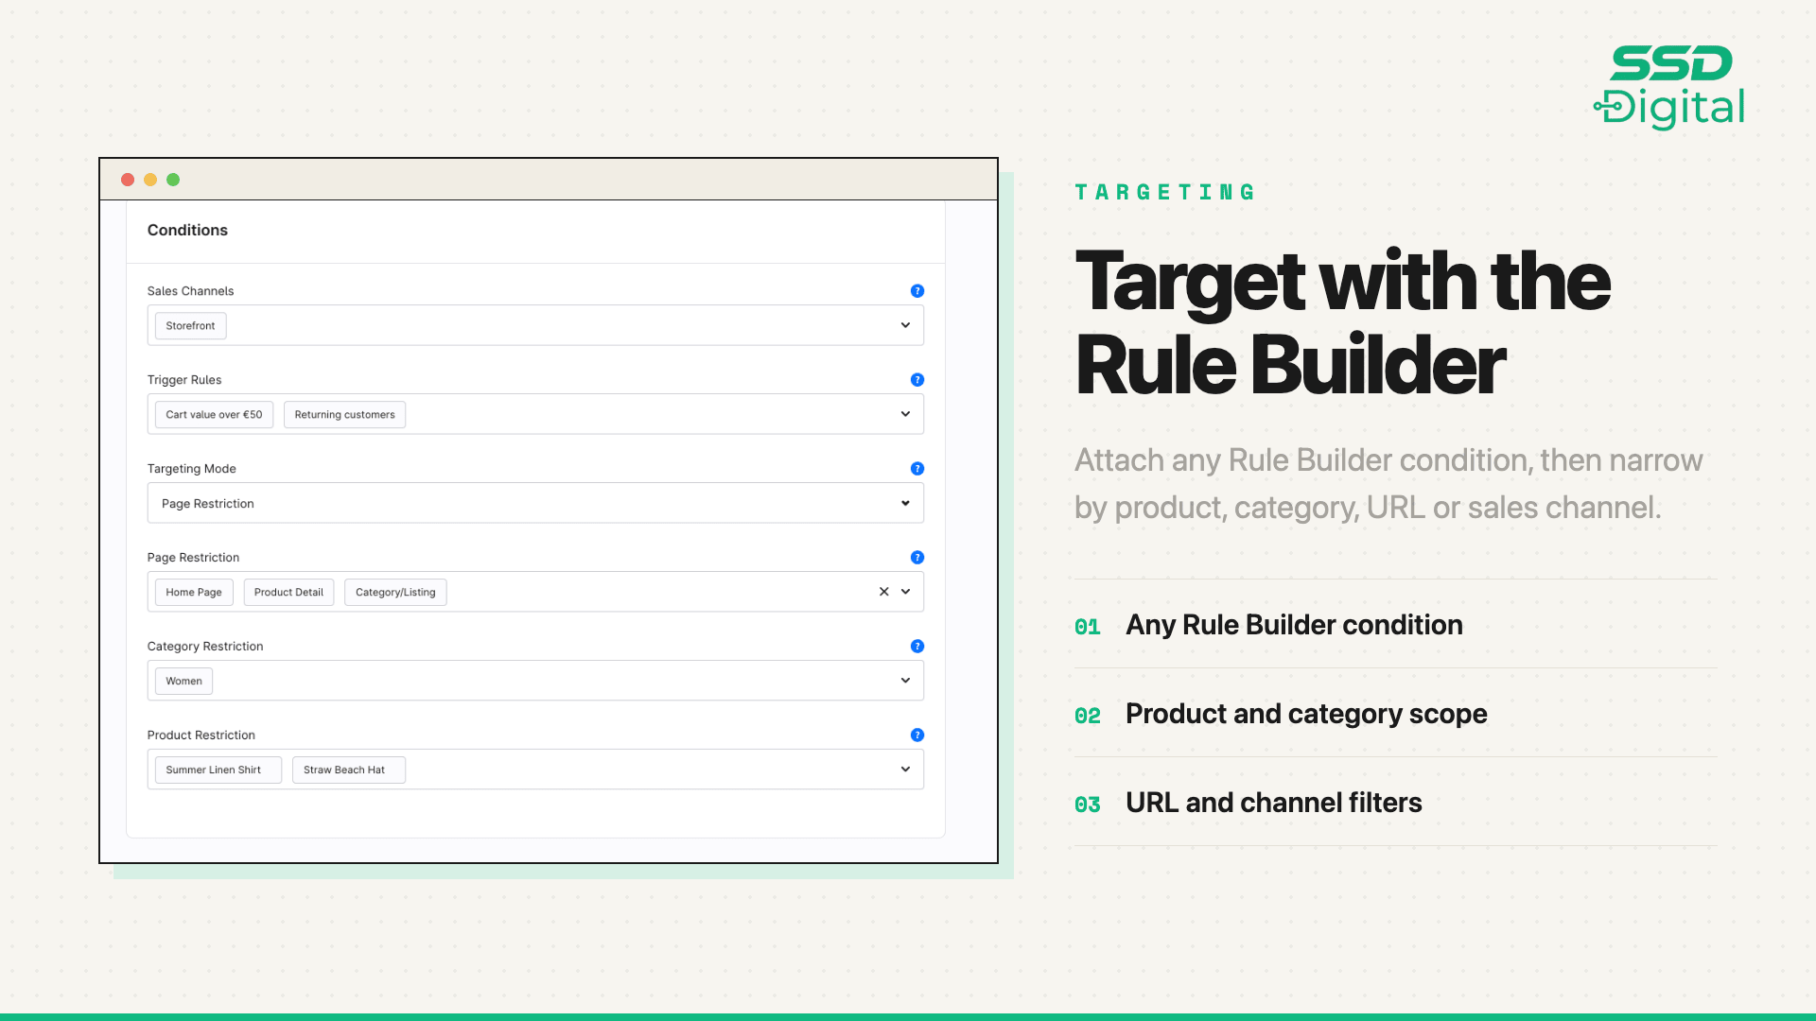Expand the Product Restriction dropdown arrow
The image size is (1816, 1021).
(x=905, y=770)
